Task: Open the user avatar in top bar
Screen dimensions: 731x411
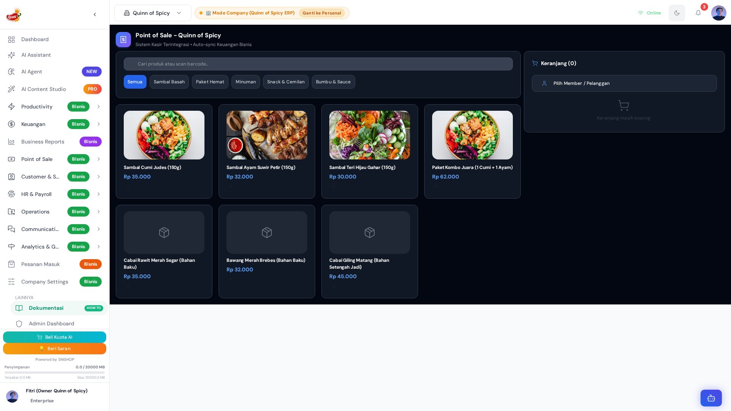Action: (718, 13)
